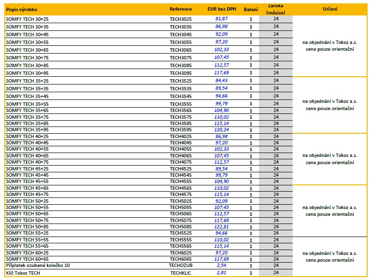This screenshot has width=370, height=280.
Task: Click SOMFY TECH 55+55 description
Action: click(x=27, y=240)
